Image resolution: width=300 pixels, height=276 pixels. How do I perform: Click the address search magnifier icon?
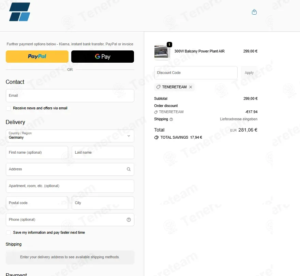pyautogui.click(x=129, y=169)
